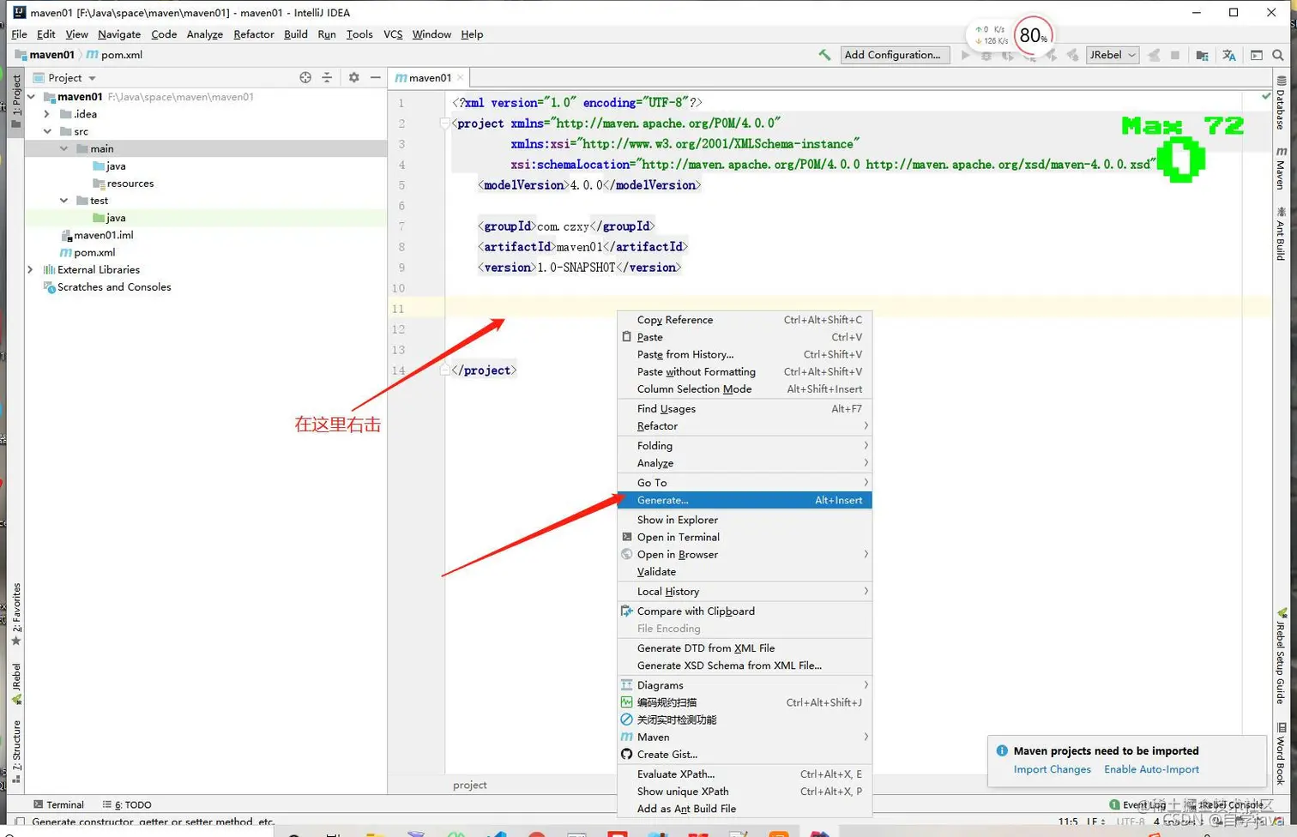Open the Analyze menu in the menu bar

(x=204, y=34)
